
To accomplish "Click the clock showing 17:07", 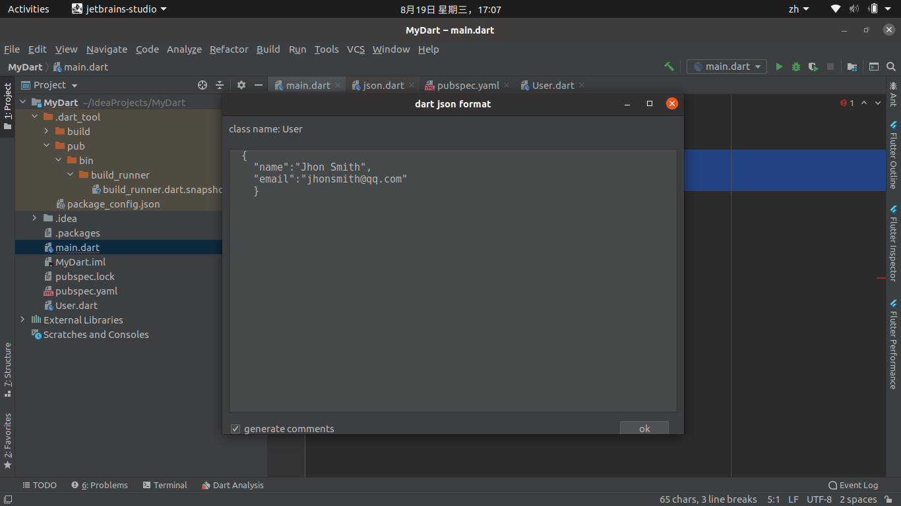I will [450, 9].
